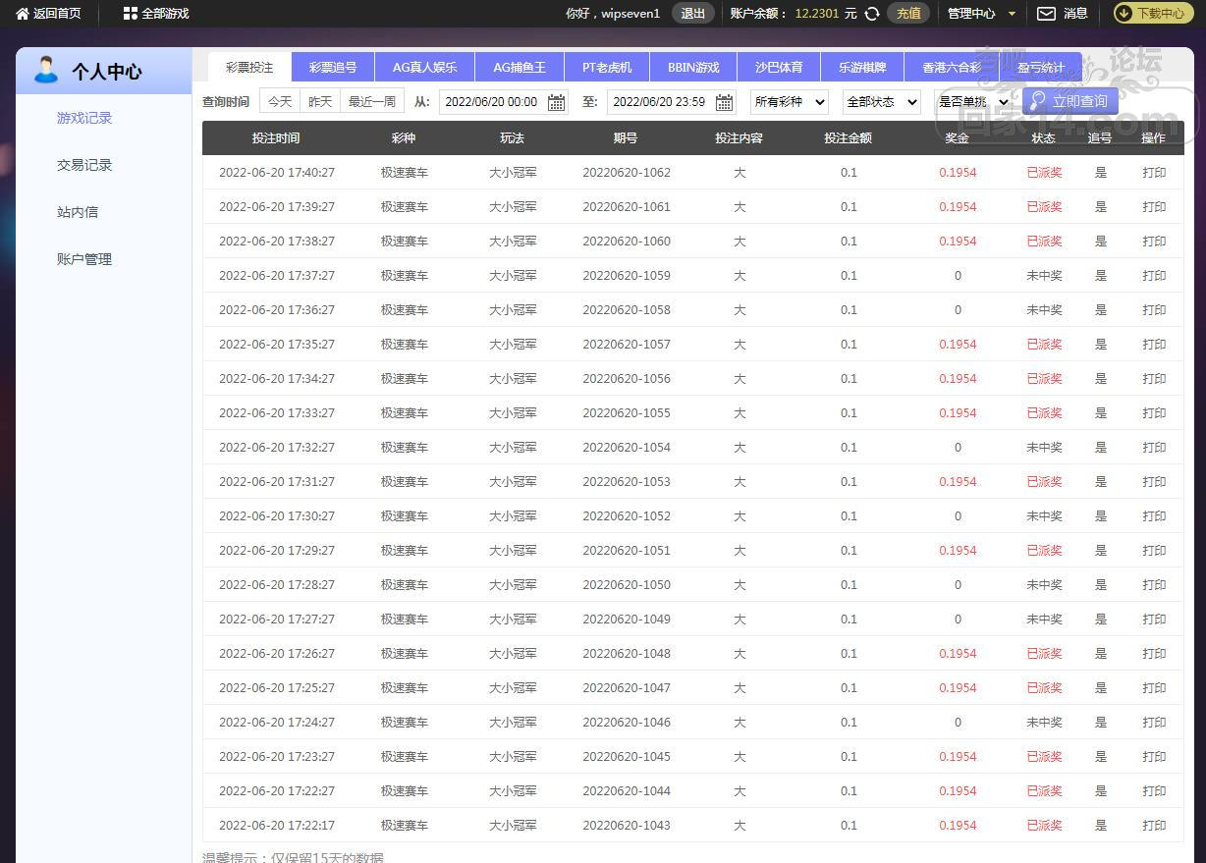This screenshot has height=863, width=1206.
Task: Click the 个人中心 user avatar icon
Action: coord(45,70)
